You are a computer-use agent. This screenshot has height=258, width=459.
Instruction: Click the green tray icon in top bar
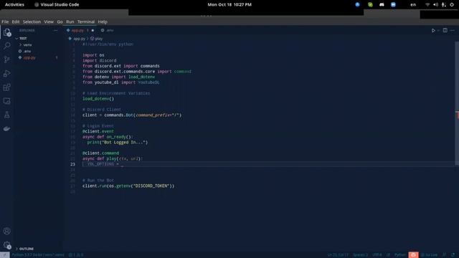370,5
